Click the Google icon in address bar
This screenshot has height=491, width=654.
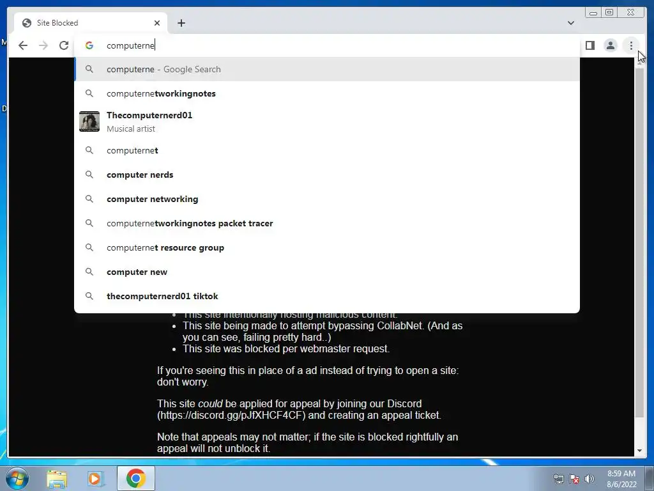click(x=89, y=45)
